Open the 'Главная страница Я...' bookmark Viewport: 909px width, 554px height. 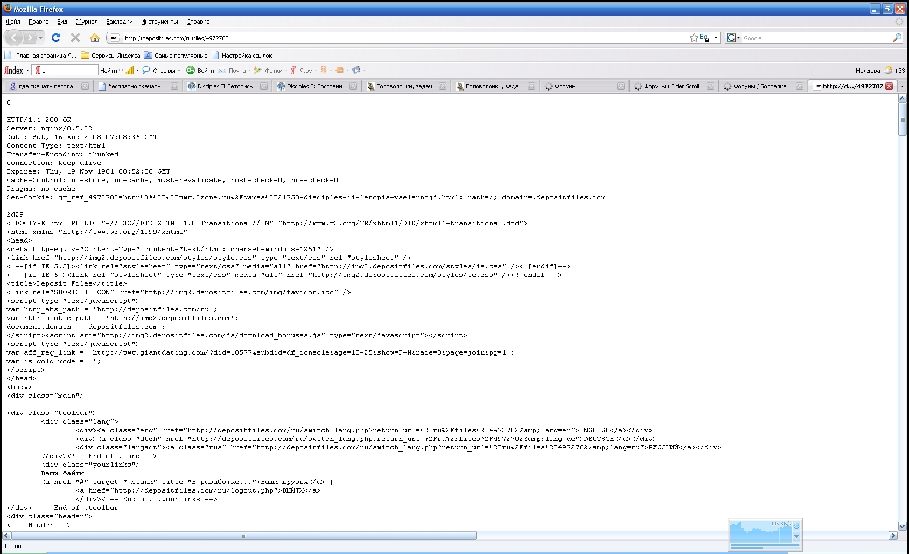[40, 55]
